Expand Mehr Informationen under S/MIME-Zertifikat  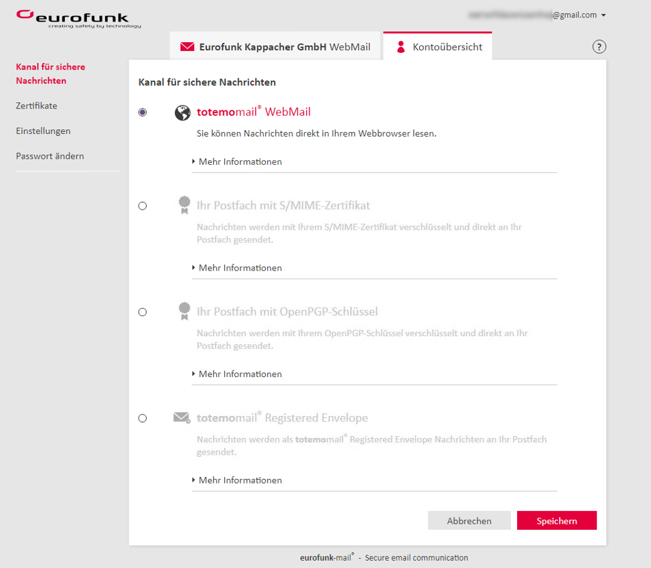pyautogui.click(x=236, y=268)
